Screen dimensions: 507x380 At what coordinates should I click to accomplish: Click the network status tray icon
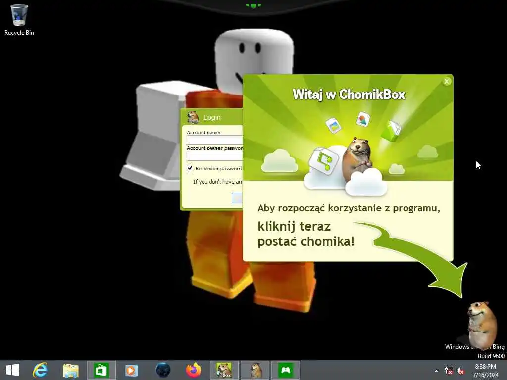pos(449,371)
